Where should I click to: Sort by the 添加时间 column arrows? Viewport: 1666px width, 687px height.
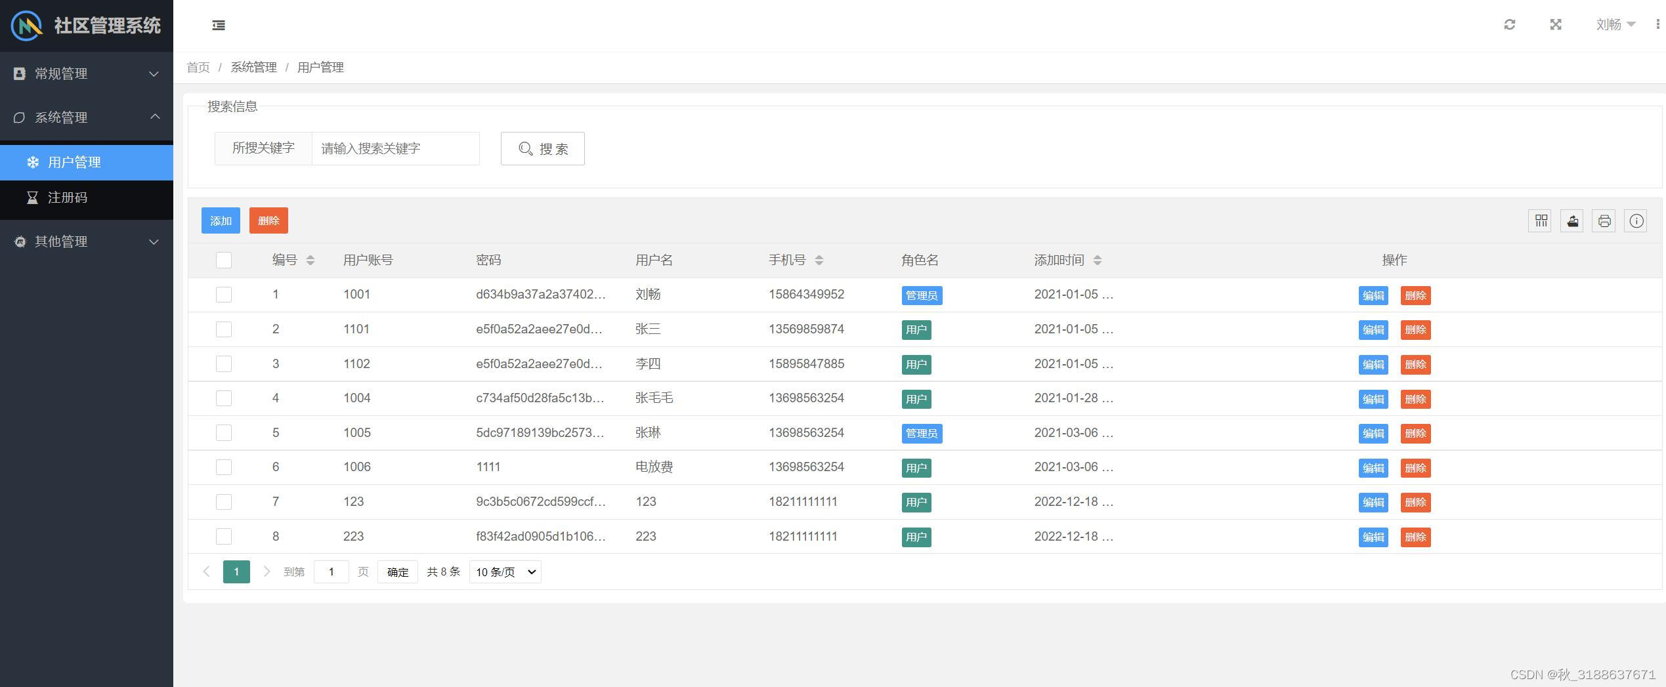pyautogui.click(x=1098, y=260)
